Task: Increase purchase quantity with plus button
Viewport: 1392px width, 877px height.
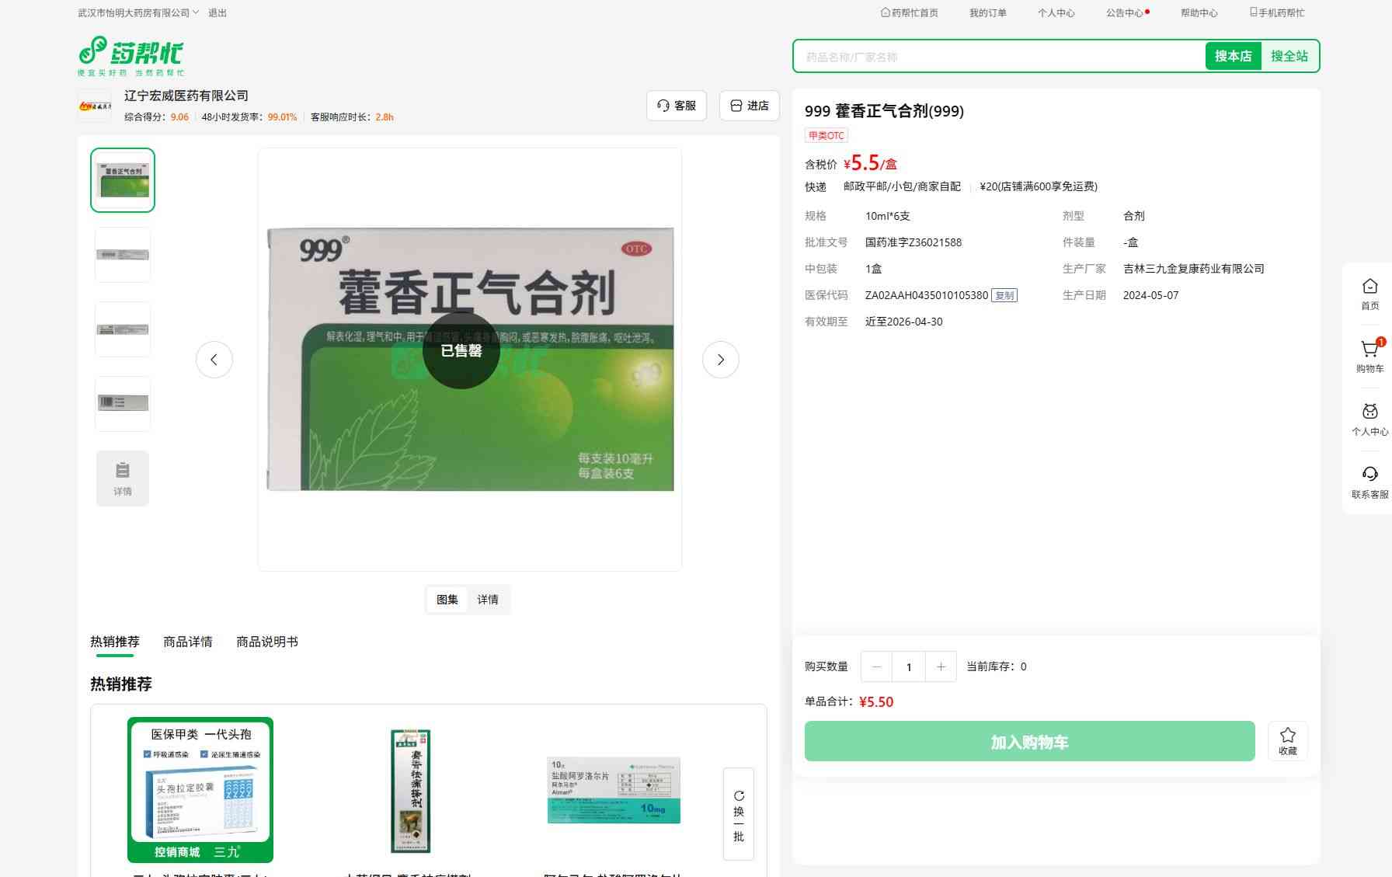Action: tap(941, 666)
